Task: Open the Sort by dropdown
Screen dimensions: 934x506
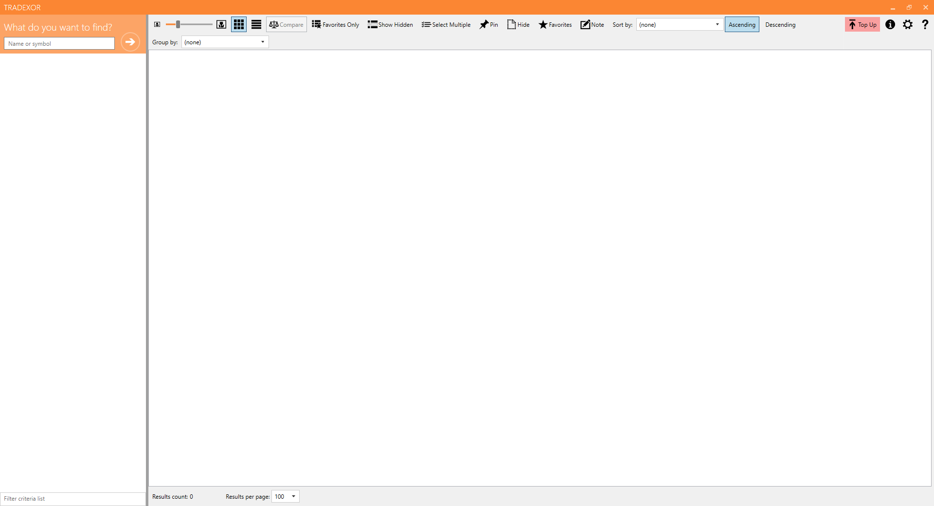Action: coord(680,24)
